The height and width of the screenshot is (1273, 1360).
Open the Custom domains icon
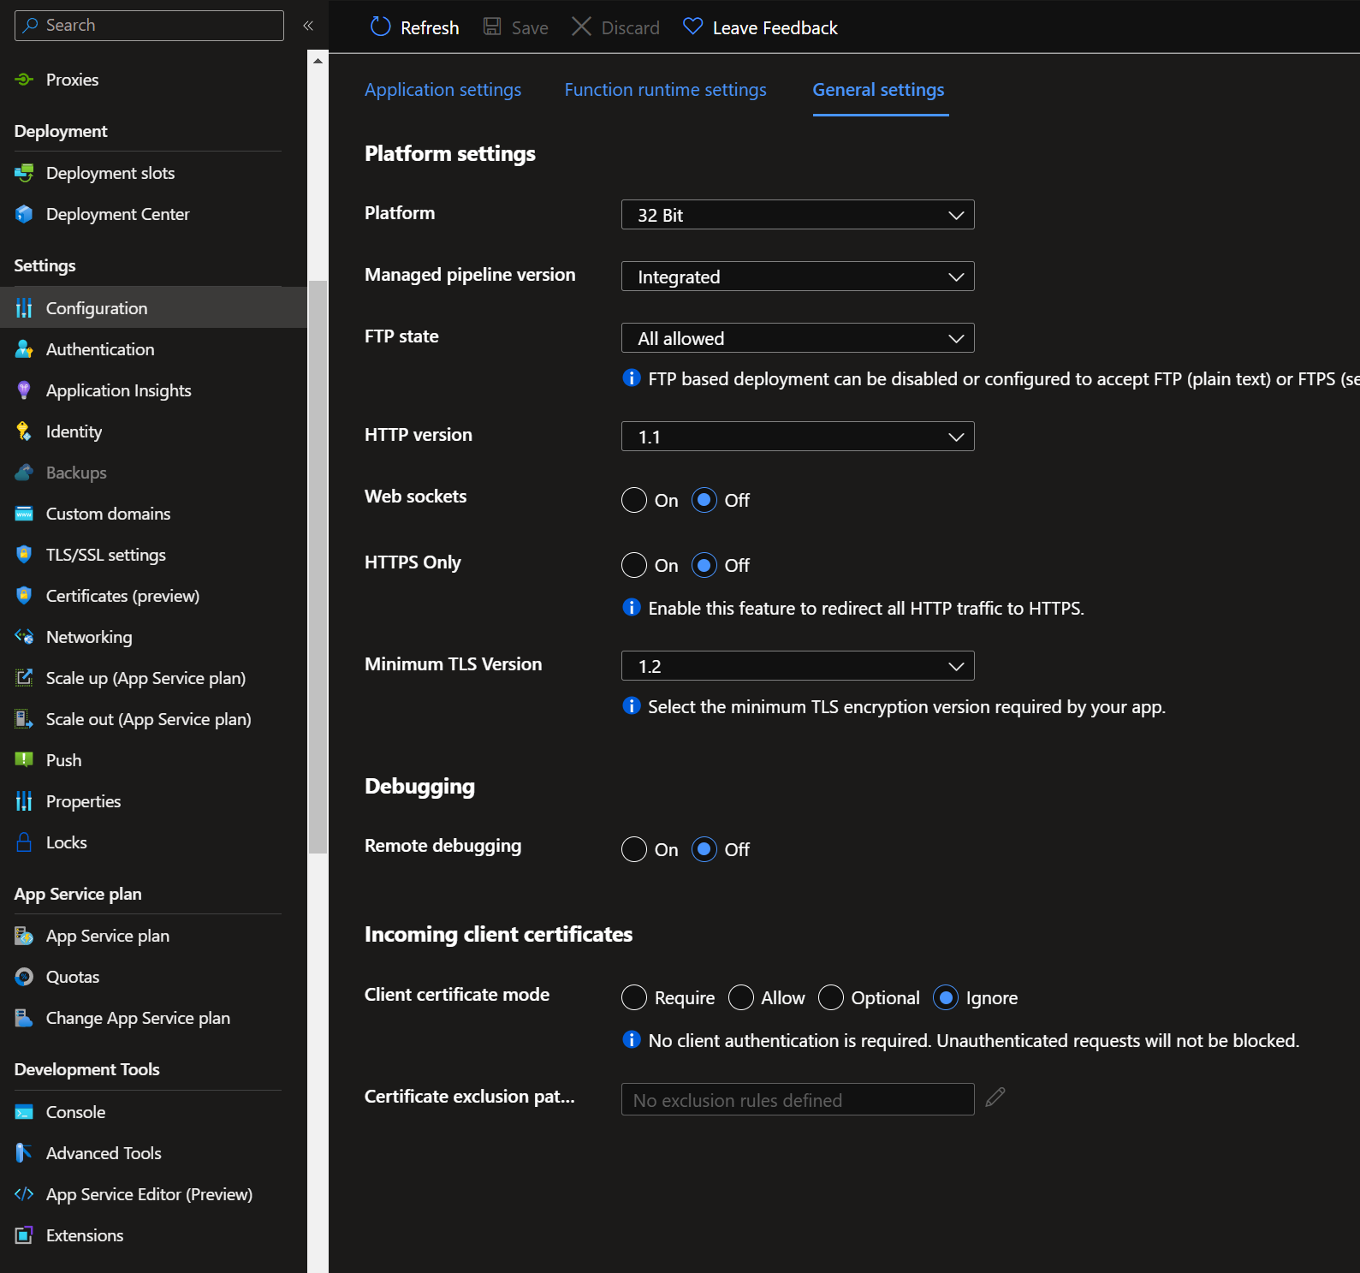[24, 514]
